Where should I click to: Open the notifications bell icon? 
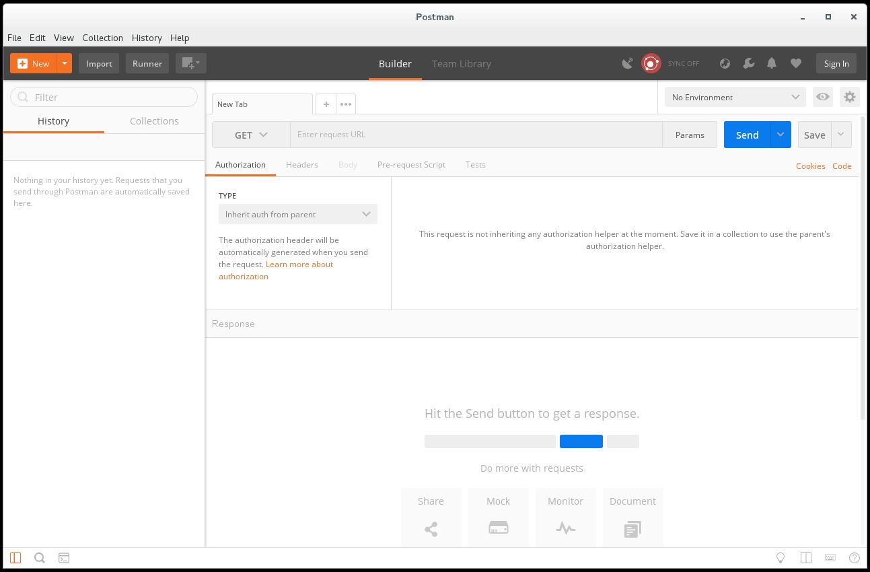tap(772, 63)
